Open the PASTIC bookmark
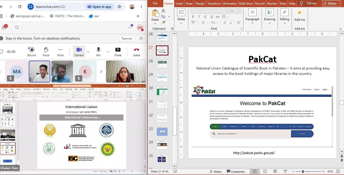Screen dimensions: 344x175 [x=67, y=16]
